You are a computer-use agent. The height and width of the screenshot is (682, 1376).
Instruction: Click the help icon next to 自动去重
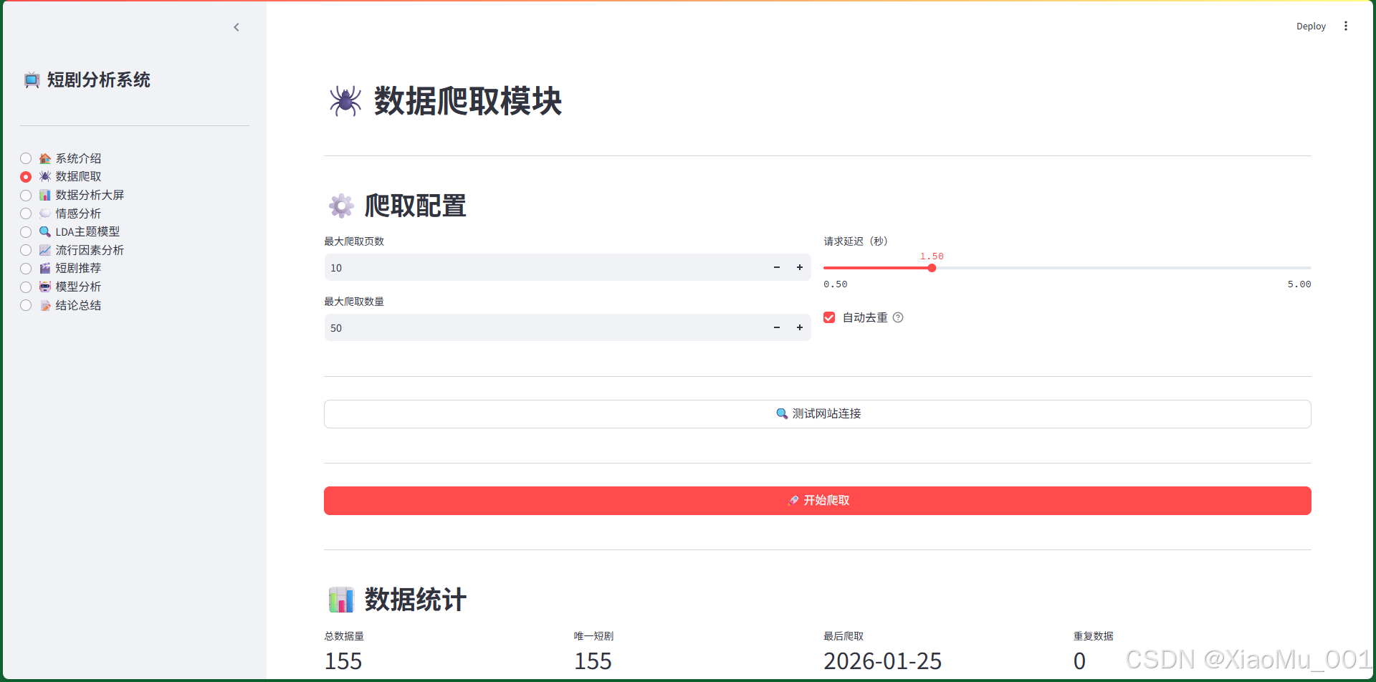[898, 317]
